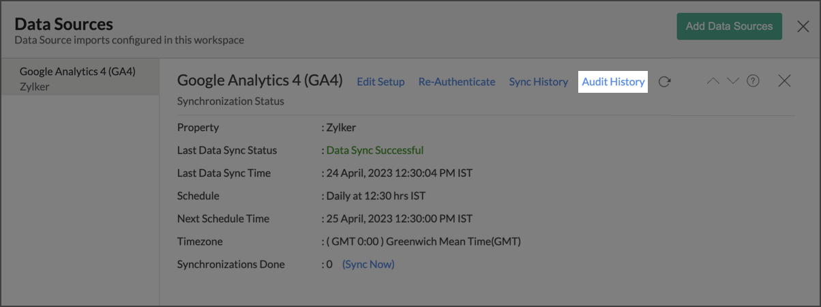821x307 pixels.
Task: Click the Synchronization Status subtitle
Action: [230, 101]
